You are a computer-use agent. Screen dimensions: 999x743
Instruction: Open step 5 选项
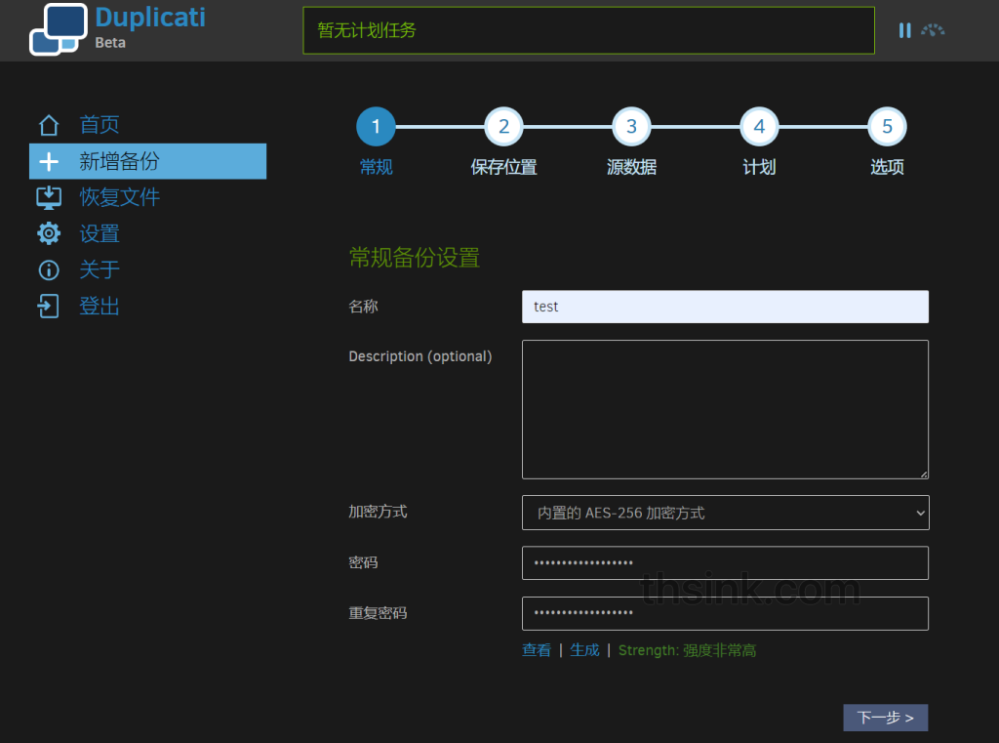point(887,126)
